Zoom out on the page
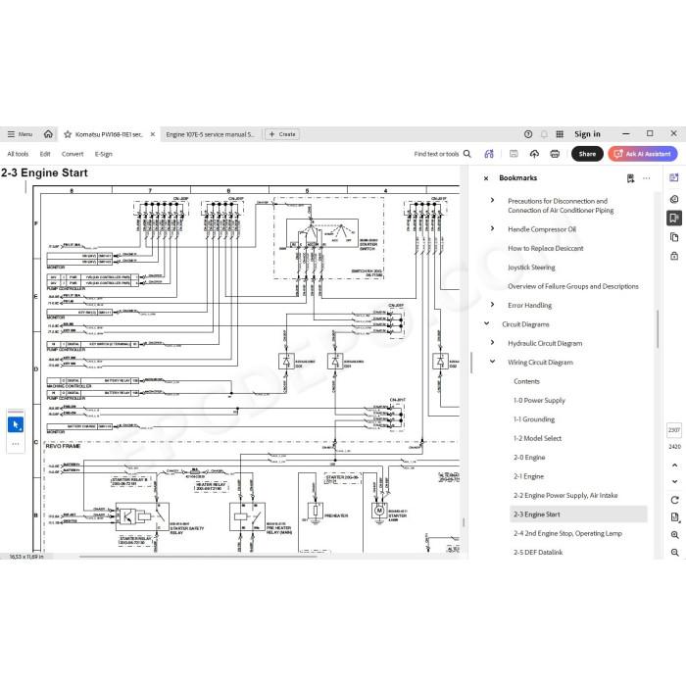The image size is (686, 686). coord(674,552)
